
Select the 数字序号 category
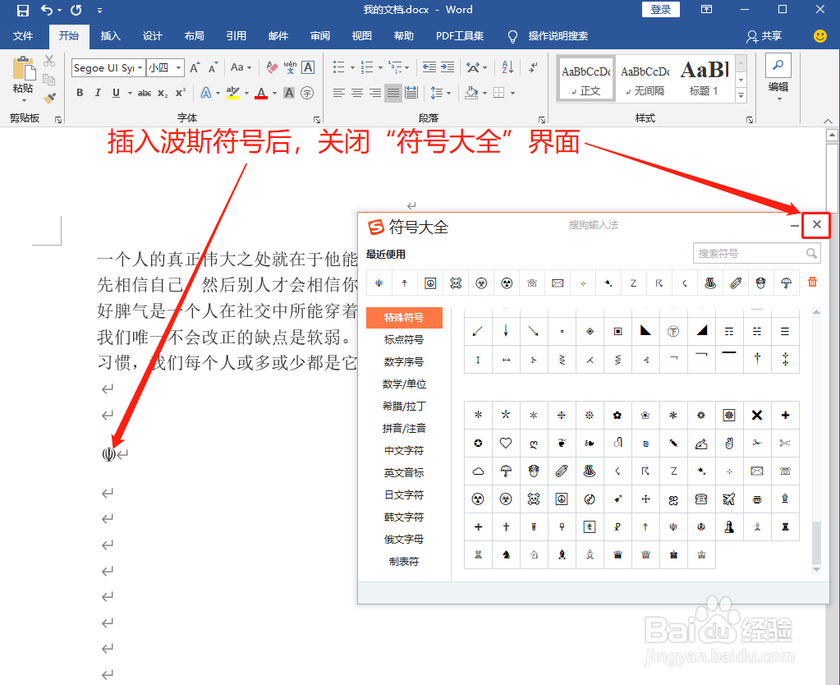tap(404, 361)
